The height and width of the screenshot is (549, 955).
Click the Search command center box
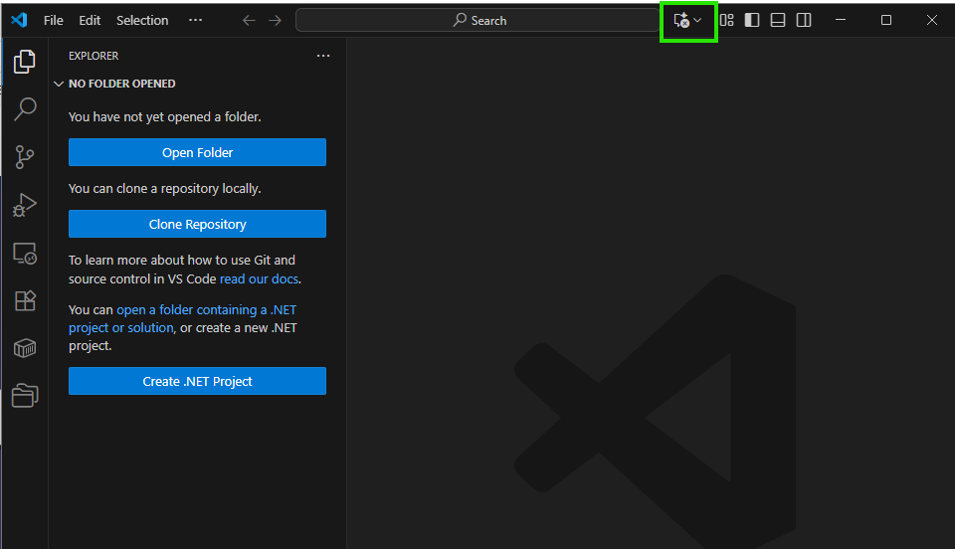click(x=479, y=20)
